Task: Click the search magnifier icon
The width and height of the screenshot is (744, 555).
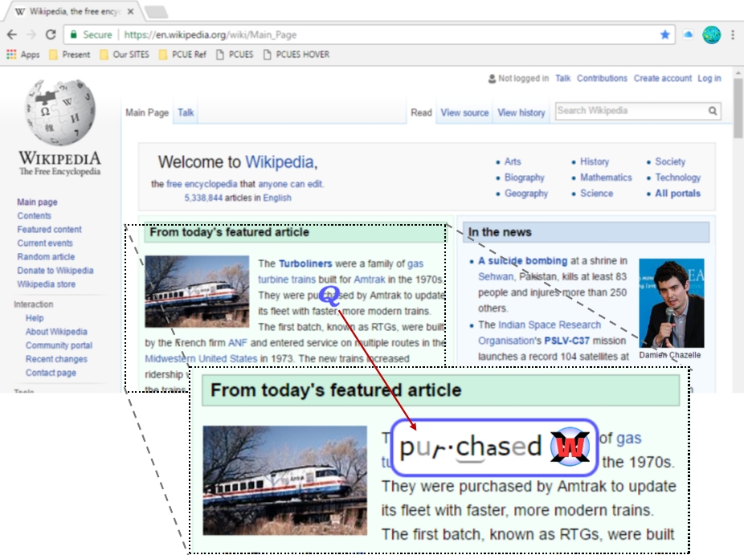Action: coord(712,111)
